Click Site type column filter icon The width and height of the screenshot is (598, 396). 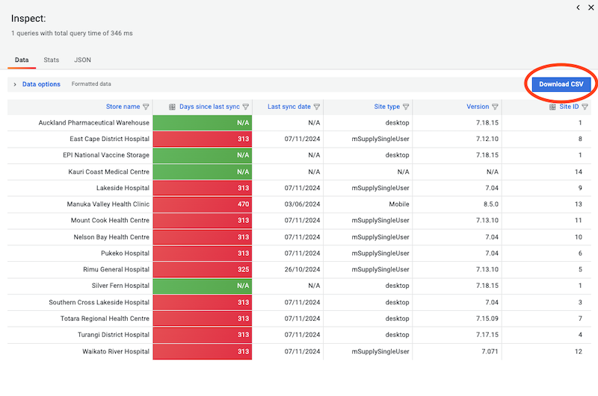click(406, 107)
